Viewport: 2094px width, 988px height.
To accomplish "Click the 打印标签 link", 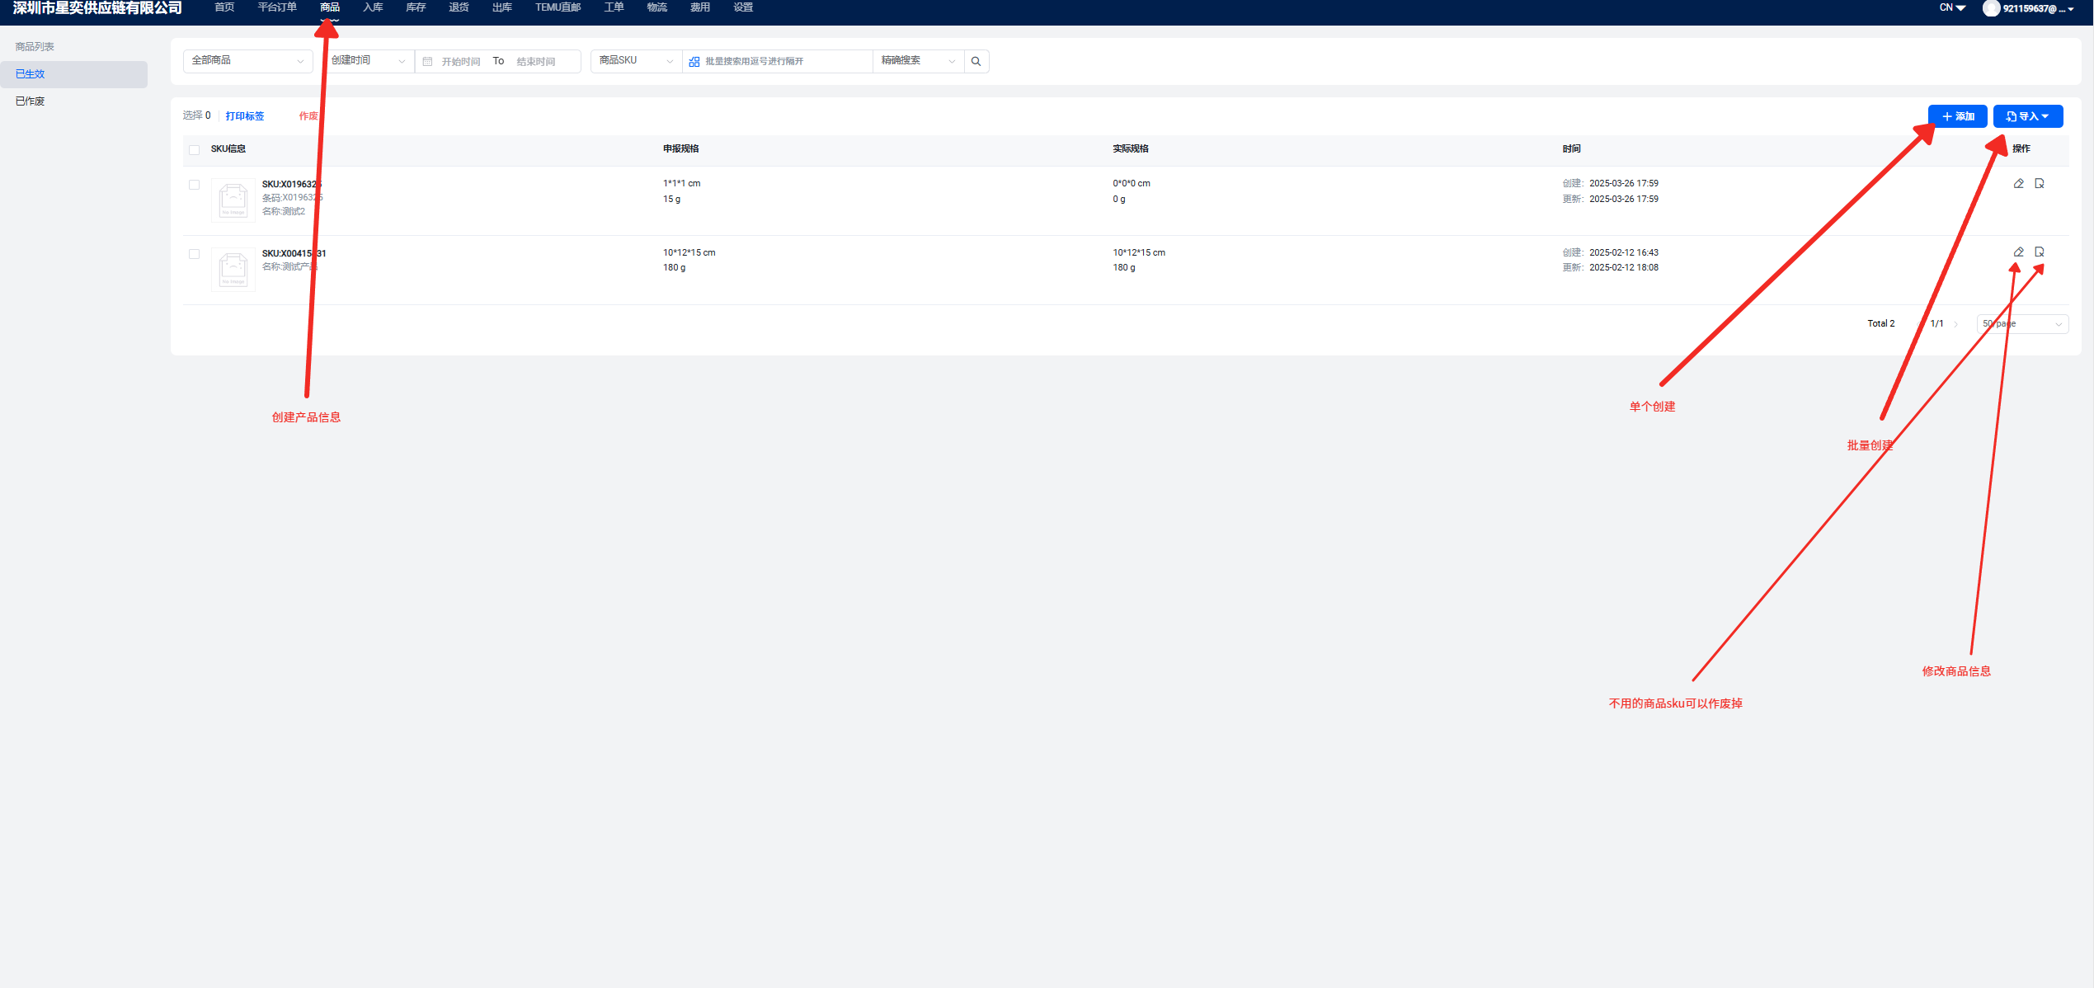I will click(x=245, y=116).
